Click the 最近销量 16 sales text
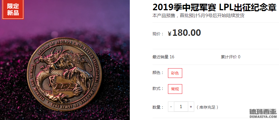This screenshot has height=120, width=279. tap(163, 57)
